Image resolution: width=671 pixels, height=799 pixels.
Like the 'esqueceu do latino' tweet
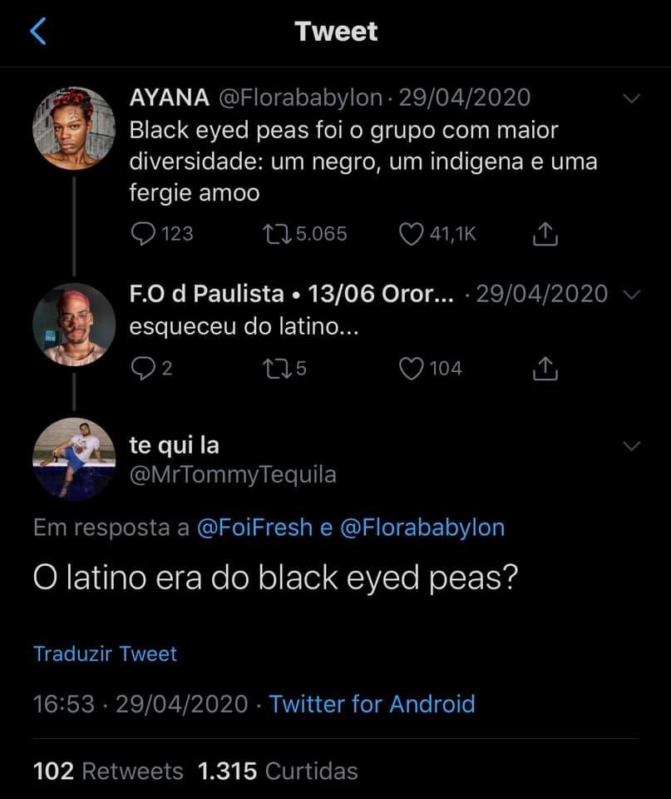pyautogui.click(x=412, y=368)
